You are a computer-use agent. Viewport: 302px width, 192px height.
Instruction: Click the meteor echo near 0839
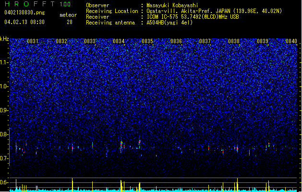269,144
